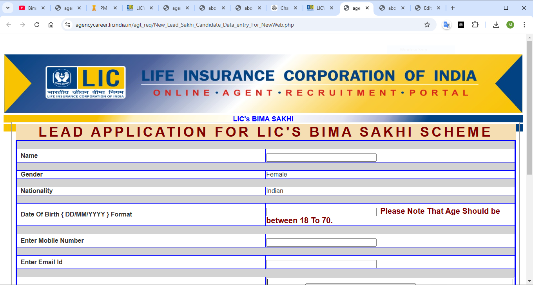Open the green M profile avatar
This screenshot has width=533, height=285.
tap(510, 25)
